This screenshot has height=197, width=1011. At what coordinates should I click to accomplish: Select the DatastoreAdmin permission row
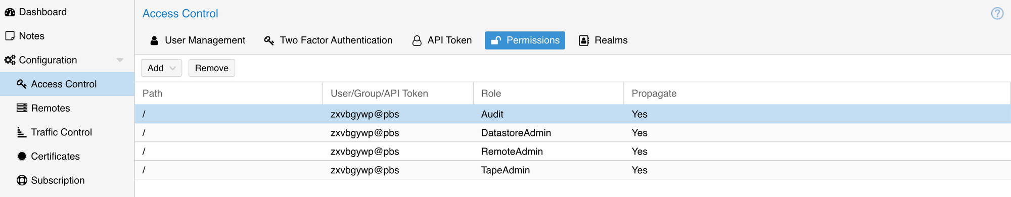click(x=573, y=133)
